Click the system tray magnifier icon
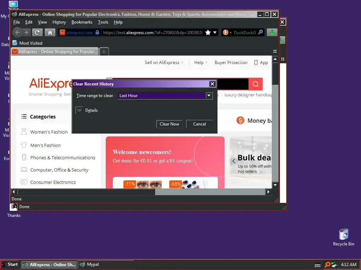Viewport: 361px width, 270px height. tap(327, 264)
